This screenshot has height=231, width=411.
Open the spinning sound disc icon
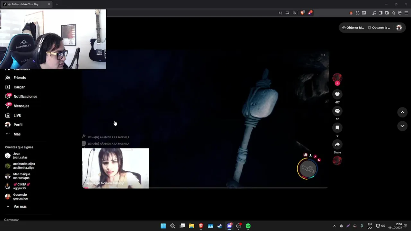tap(337, 160)
